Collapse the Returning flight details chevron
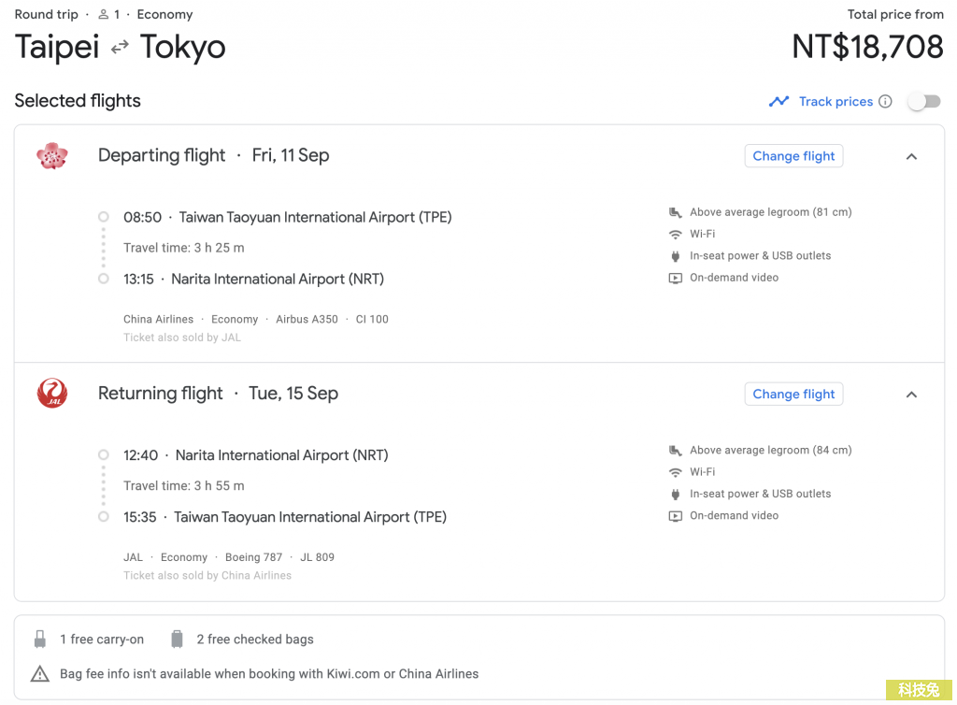The image size is (957, 705). pyautogui.click(x=911, y=395)
